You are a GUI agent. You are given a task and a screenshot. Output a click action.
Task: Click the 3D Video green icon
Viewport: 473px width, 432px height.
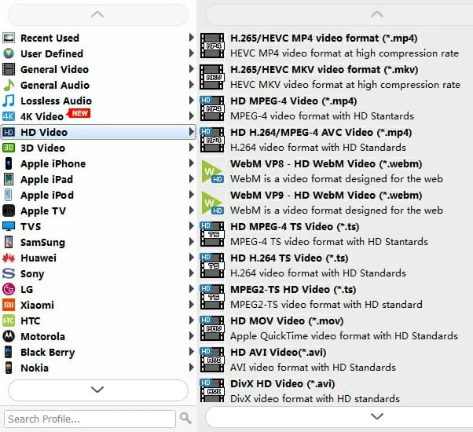pyautogui.click(x=9, y=148)
